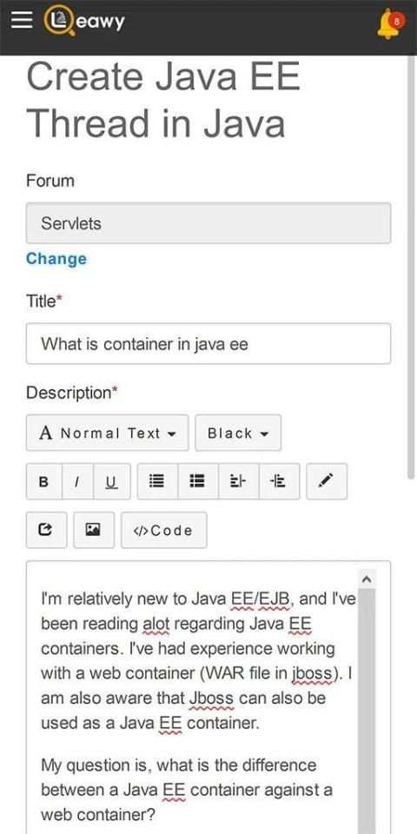Click the Servlets forum field
This screenshot has width=417, height=834.
[208, 223]
